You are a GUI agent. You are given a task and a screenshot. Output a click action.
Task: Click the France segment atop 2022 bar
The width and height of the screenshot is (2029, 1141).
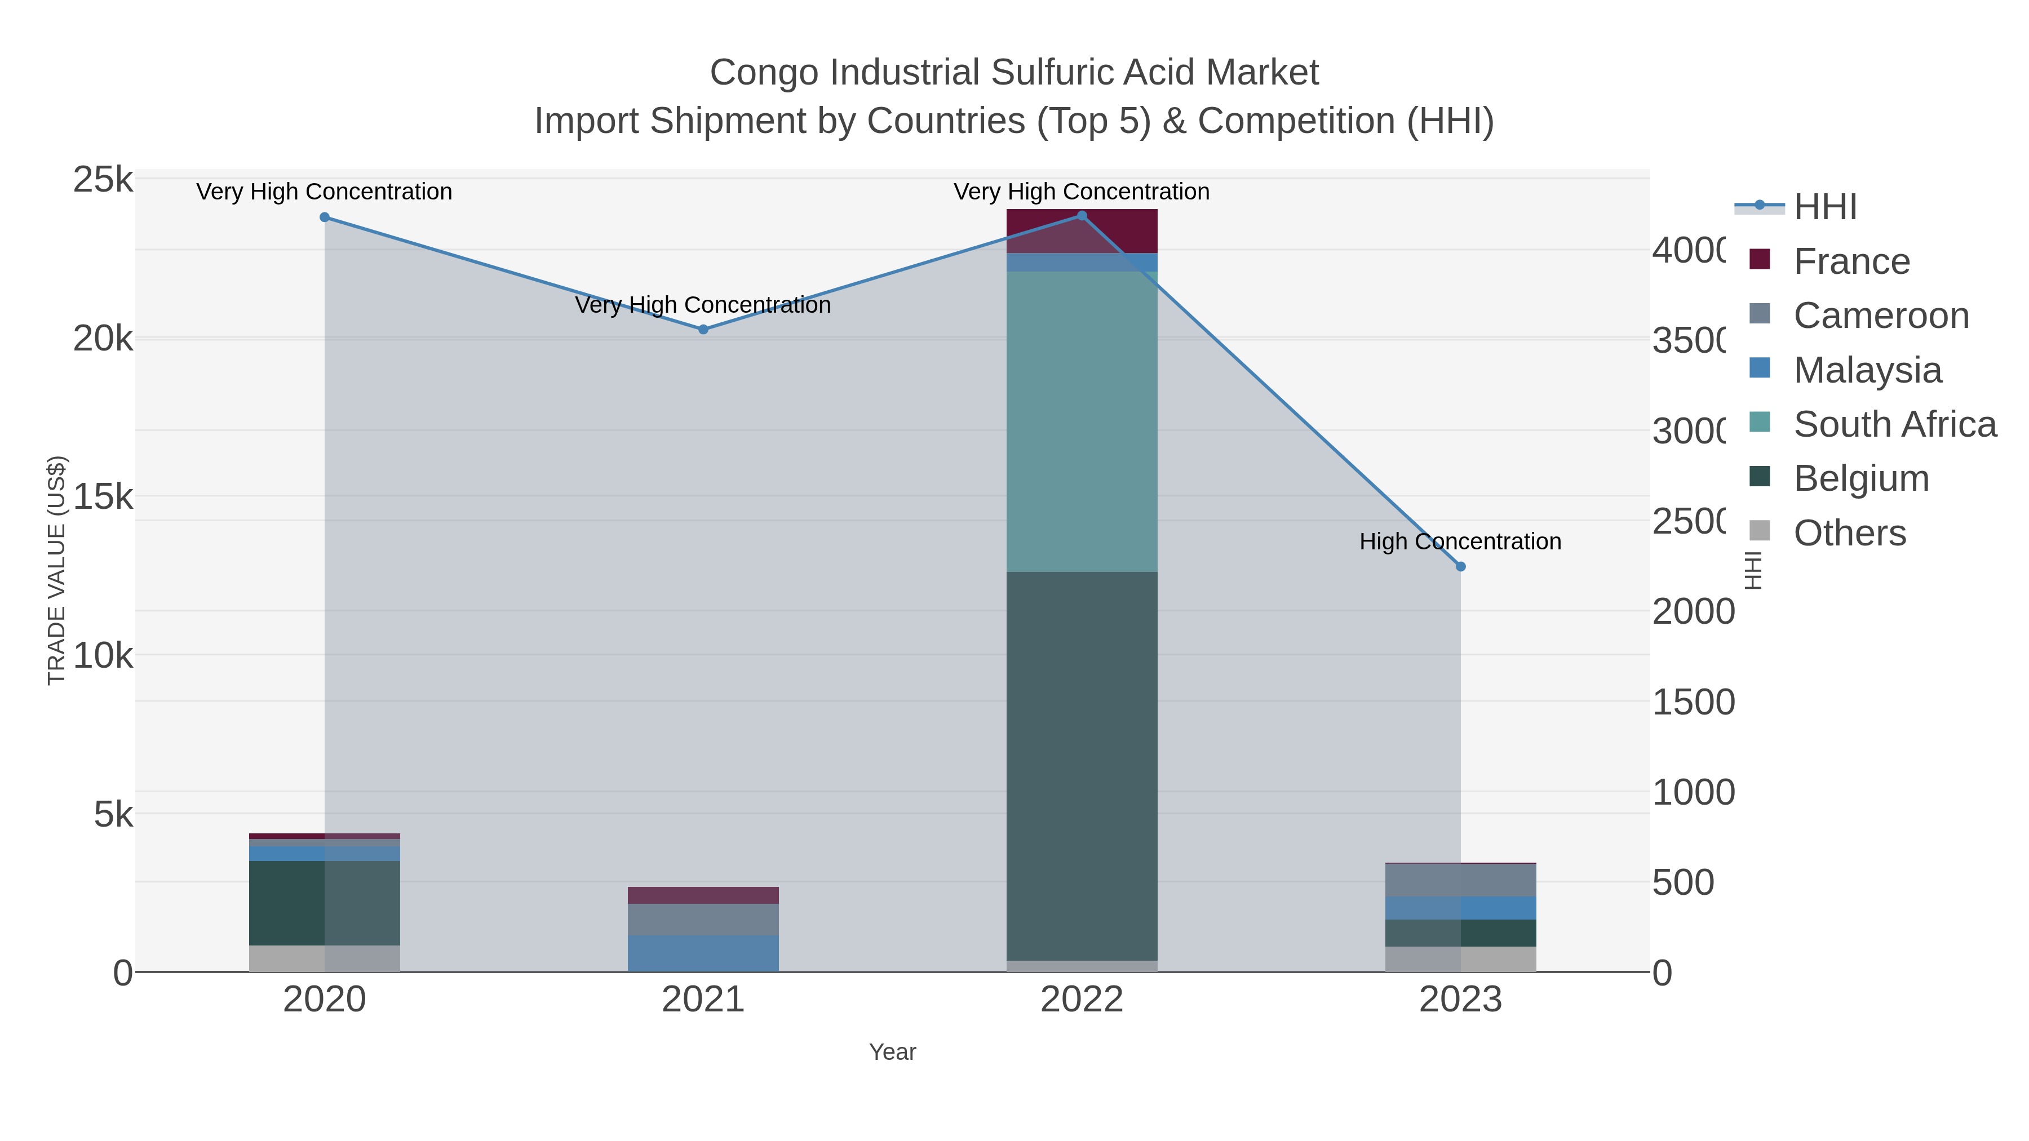click(x=1082, y=232)
